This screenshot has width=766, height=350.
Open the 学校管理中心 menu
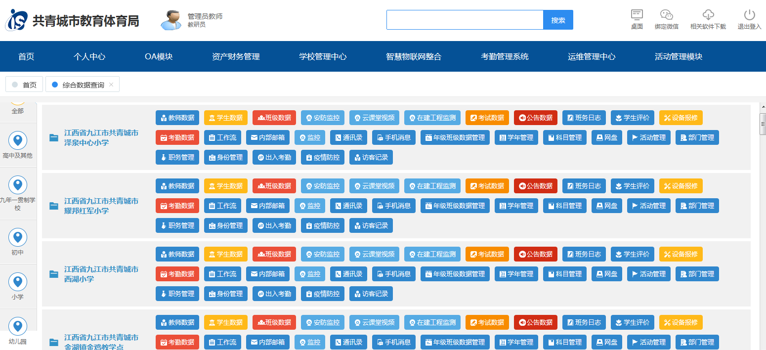pyautogui.click(x=323, y=56)
